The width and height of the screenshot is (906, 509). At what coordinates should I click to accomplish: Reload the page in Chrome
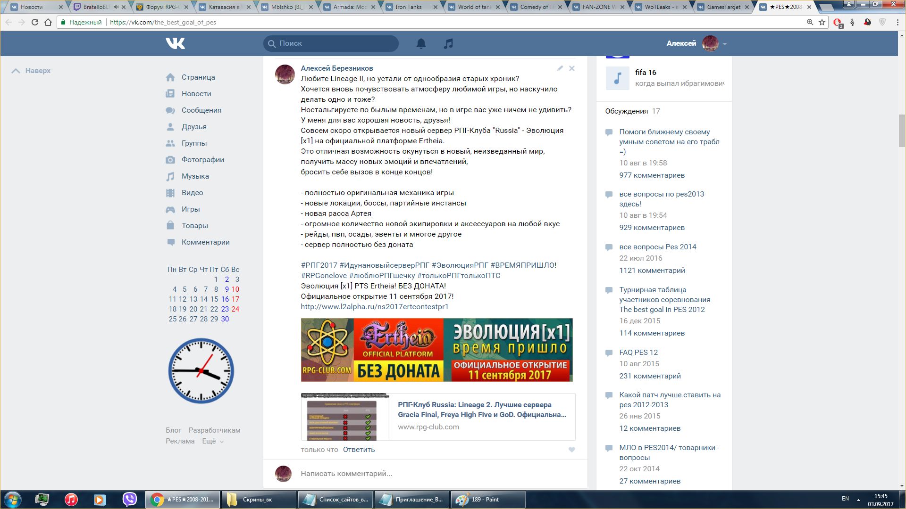coord(34,22)
